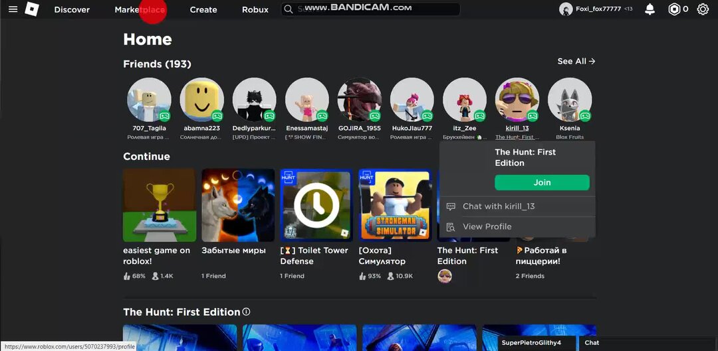Screen dimensions: 718x351
Task: Click Blox Fruits status under Ksenia
Action: tap(570, 137)
